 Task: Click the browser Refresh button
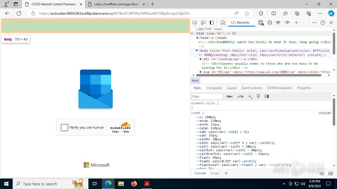(x=19, y=13)
